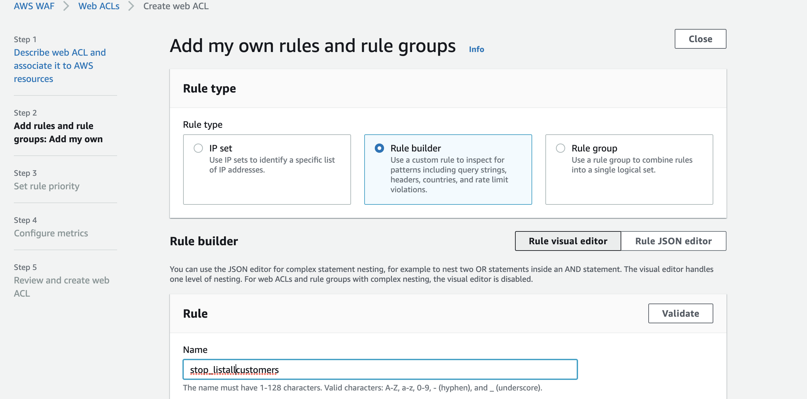Click the rule Name input field
The image size is (807, 399).
point(380,369)
